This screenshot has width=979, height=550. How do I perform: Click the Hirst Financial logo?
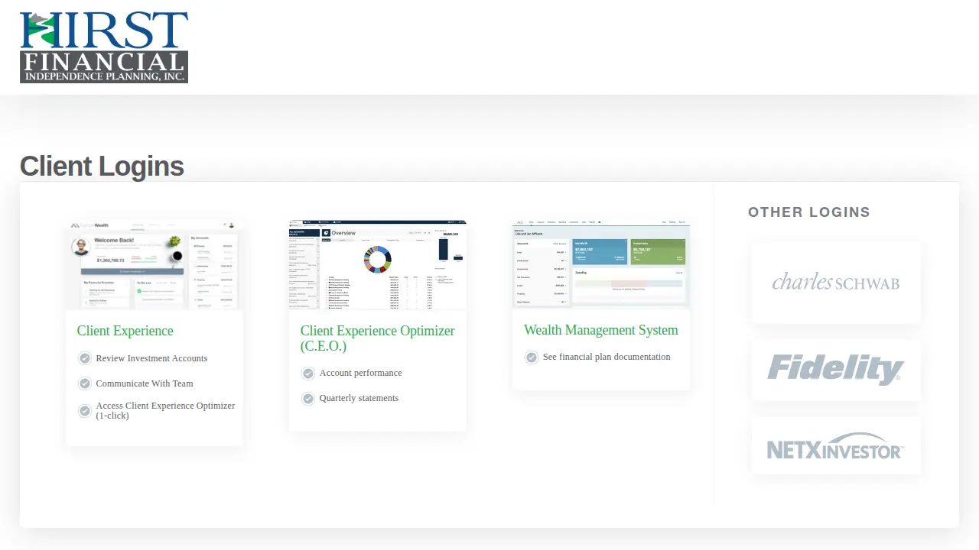(104, 47)
